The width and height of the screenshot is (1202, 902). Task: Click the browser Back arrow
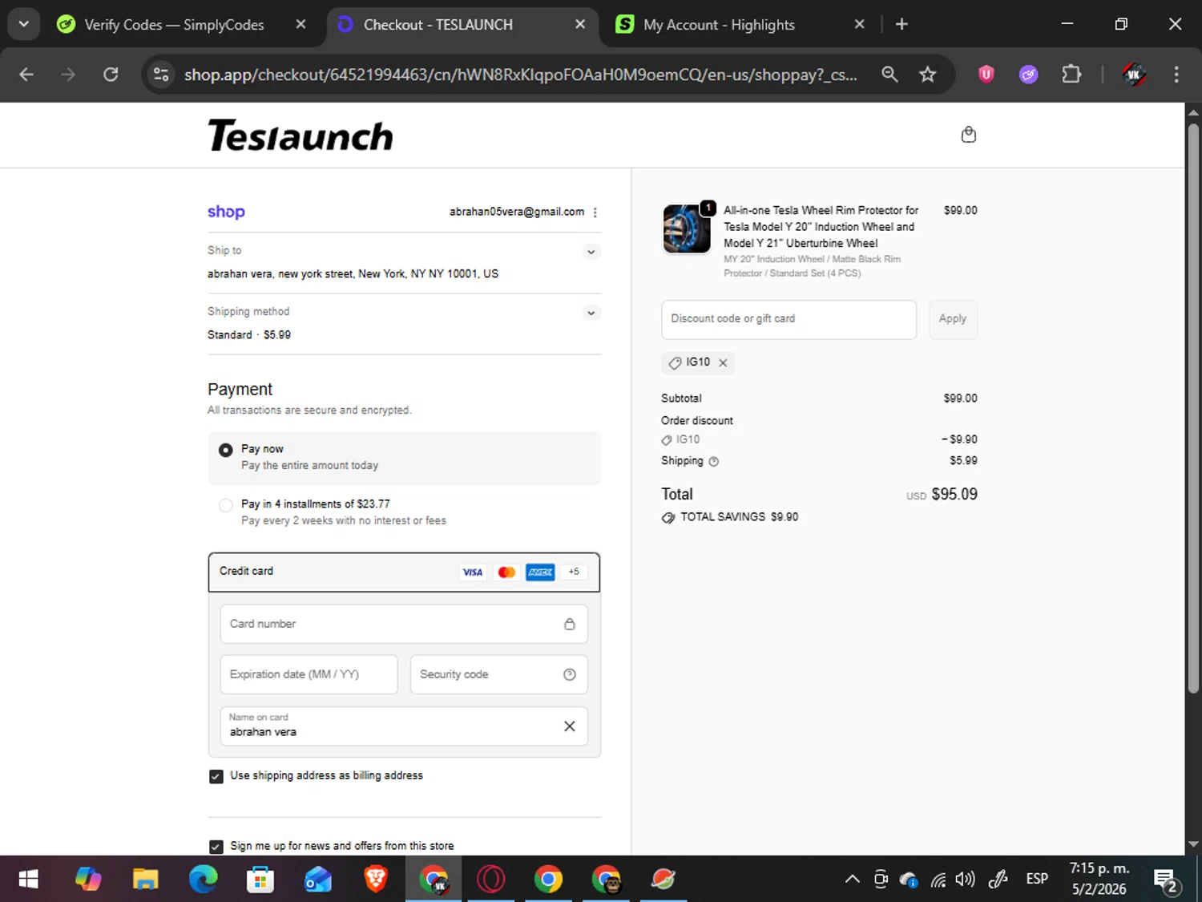coord(26,75)
